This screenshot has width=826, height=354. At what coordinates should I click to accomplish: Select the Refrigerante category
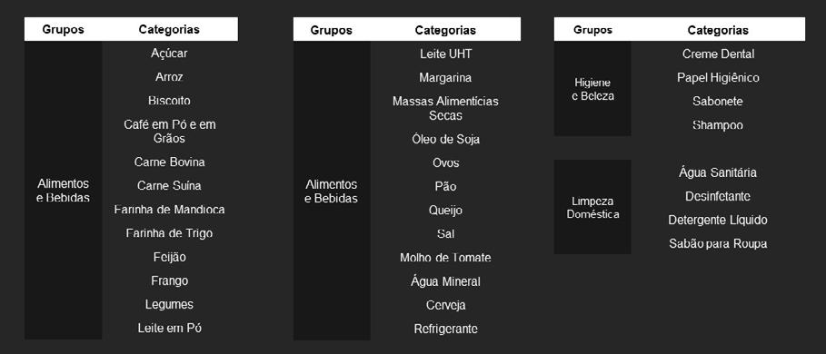(445, 329)
